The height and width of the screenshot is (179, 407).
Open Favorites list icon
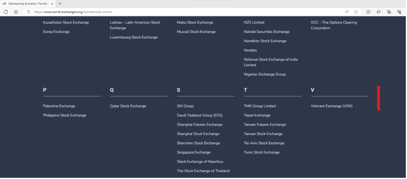379,12
